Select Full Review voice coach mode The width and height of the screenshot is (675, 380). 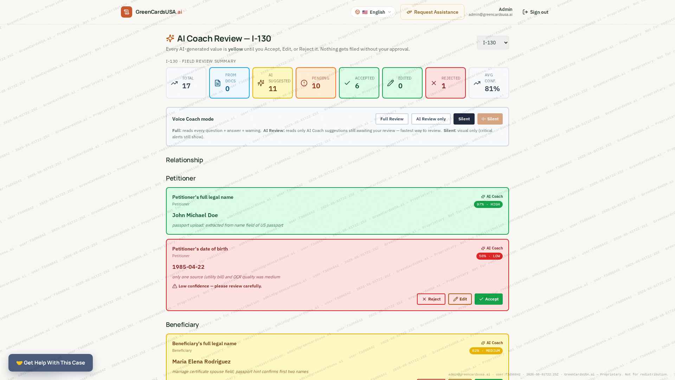(x=392, y=119)
